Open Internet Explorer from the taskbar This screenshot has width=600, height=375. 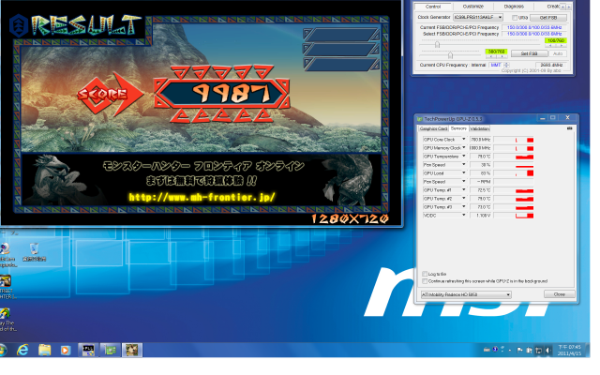click(22, 350)
